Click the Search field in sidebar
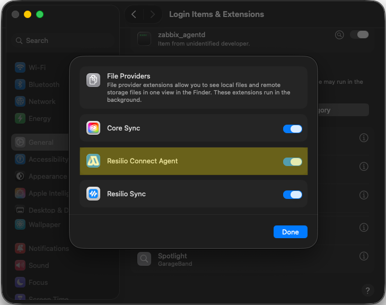386x305 pixels. (63, 41)
